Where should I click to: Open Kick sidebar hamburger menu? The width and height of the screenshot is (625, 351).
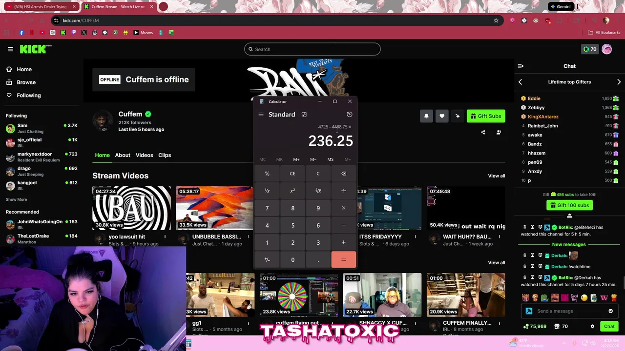coord(10,49)
